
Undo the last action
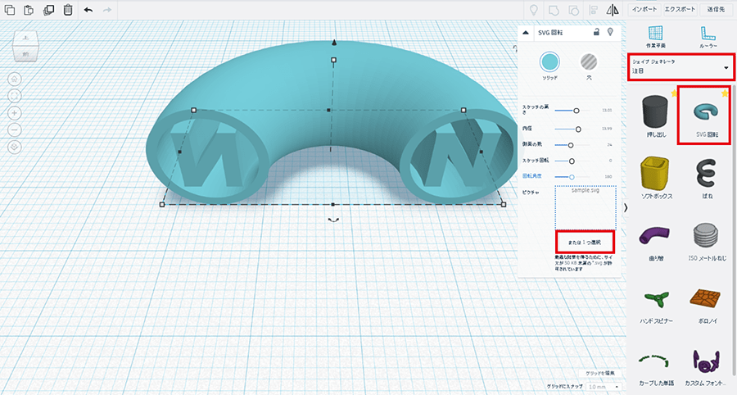88,9
